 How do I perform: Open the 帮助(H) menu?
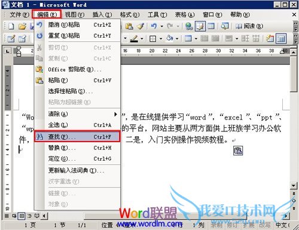[x=240, y=15]
